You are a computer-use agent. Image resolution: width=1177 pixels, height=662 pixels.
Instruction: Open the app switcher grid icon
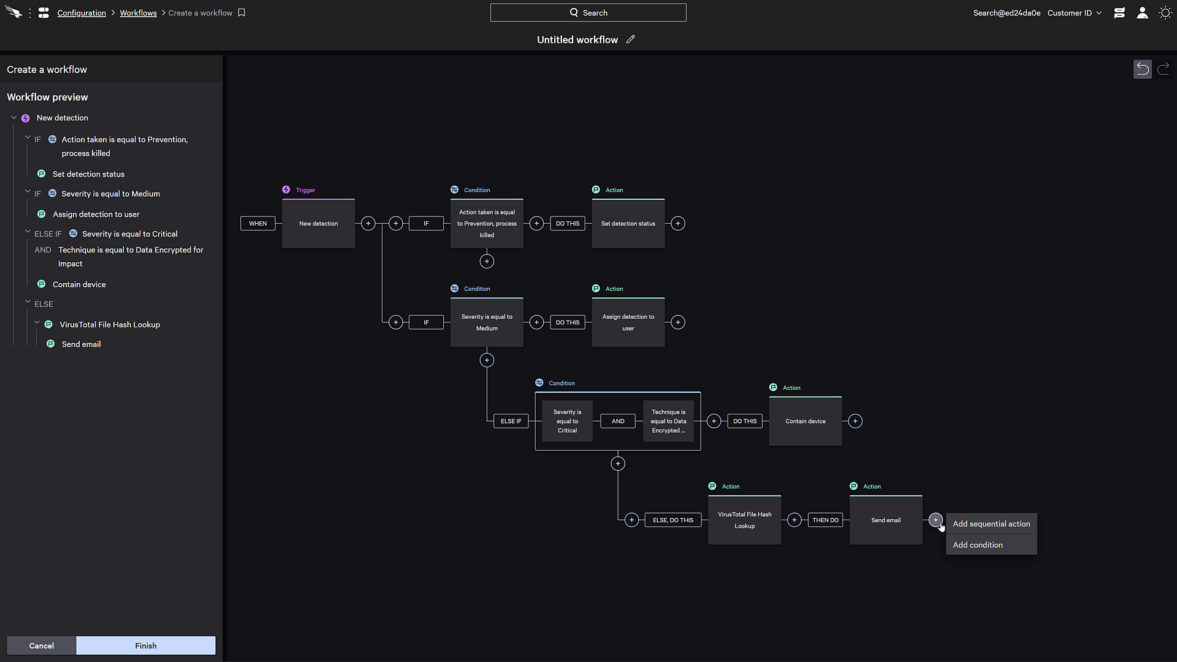click(x=44, y=12)
